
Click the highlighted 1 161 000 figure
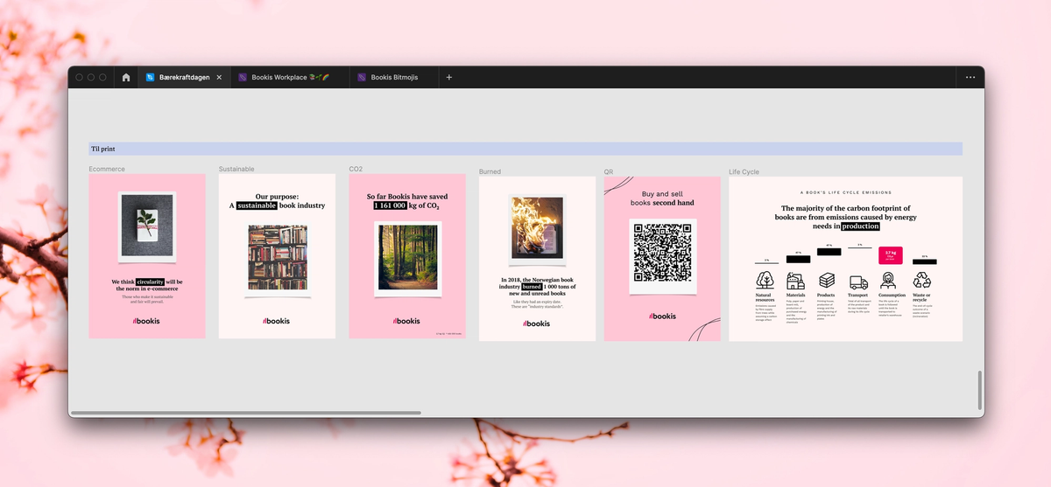point(391,205)
